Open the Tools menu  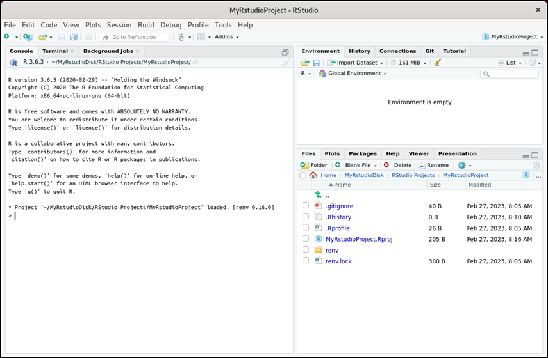(223, 25)
